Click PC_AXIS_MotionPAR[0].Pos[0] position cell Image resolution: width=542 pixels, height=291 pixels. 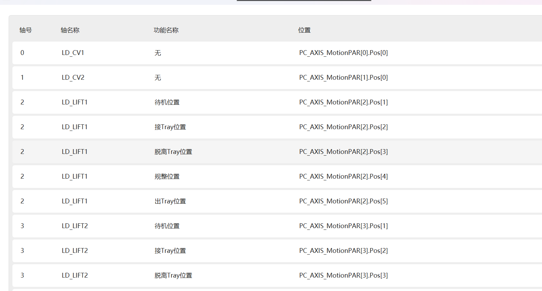pos(343,53)
